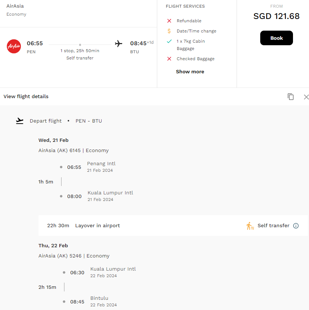Click the View flight details header
The height and width of the screenshot is (310, 309).
[26, 97]
